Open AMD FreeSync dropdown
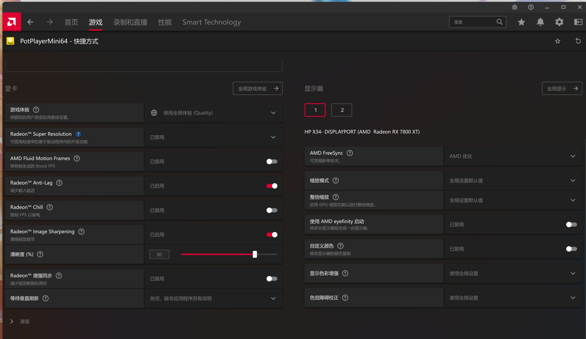The image size is (586, 339). (x=513, y=156)
